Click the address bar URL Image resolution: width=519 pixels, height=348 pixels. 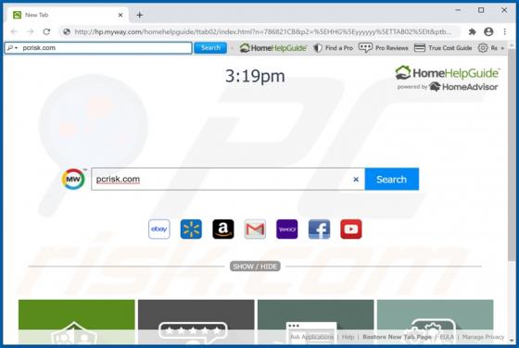tap(263, 31)
